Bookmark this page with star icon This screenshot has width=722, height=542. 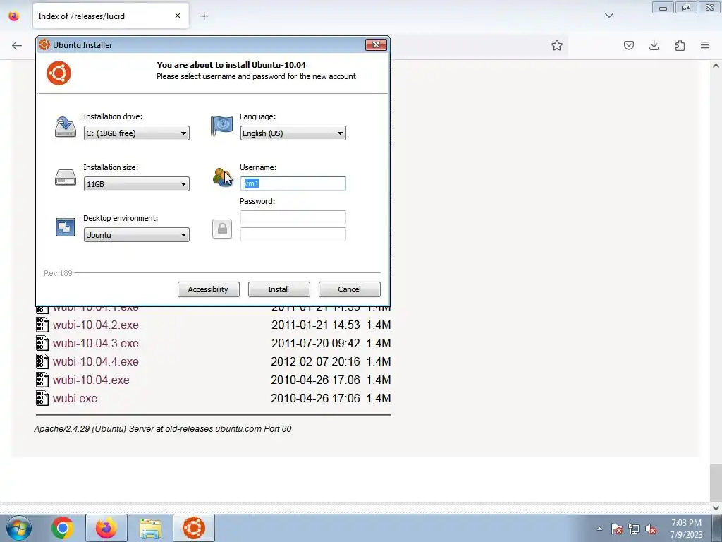point(557,45)
